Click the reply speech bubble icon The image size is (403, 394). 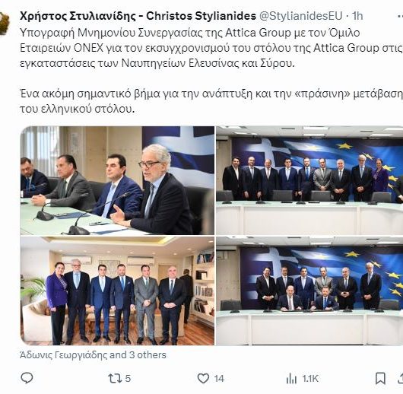tap(27, 378)
